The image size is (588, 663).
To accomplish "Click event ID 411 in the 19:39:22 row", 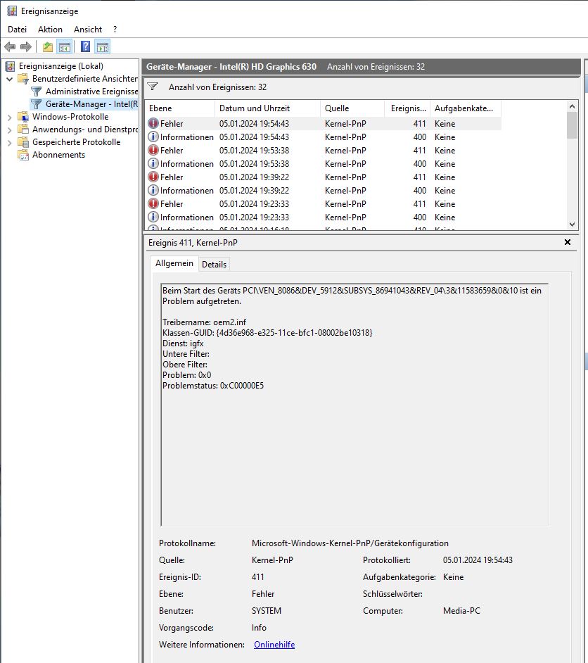I will [419, 177].
